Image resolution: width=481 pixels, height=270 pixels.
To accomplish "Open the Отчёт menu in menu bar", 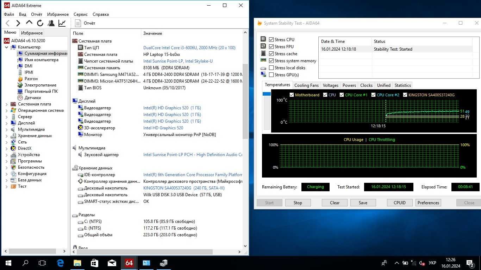I will click(37, 14).
